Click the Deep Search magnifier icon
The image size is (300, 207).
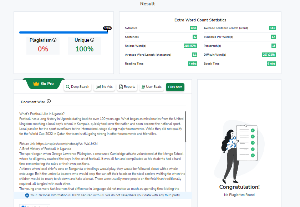point(68,87)
